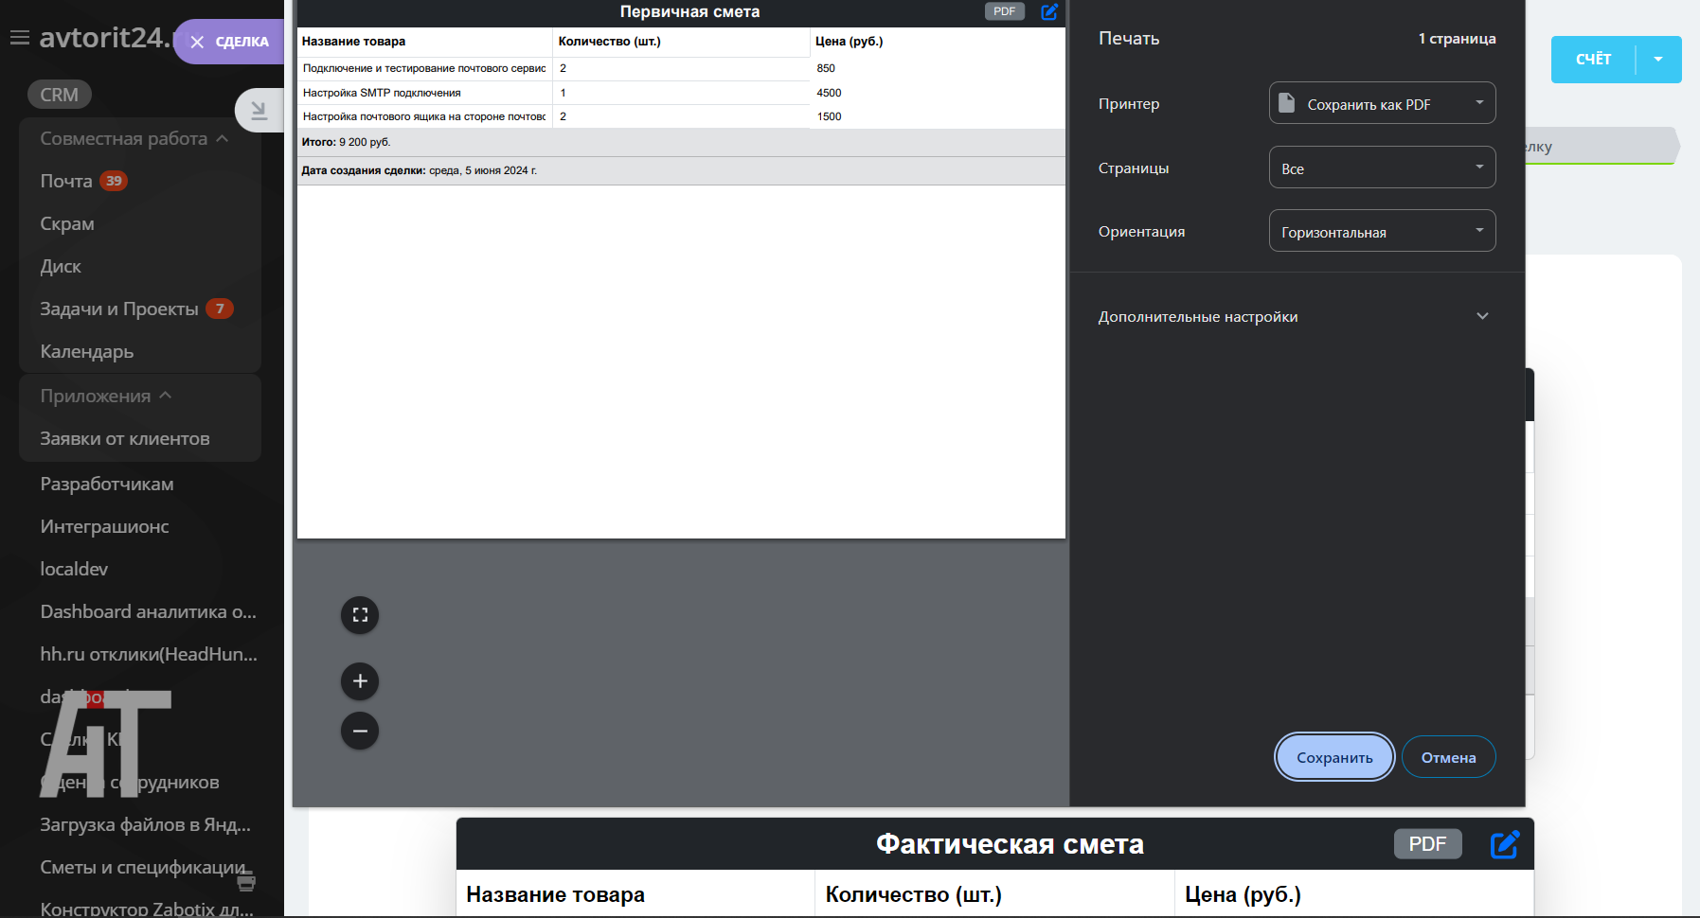Open Скрам in the sidebar
The height and width of the screenshot is (918, 1700).
click(x=67, y=223)
